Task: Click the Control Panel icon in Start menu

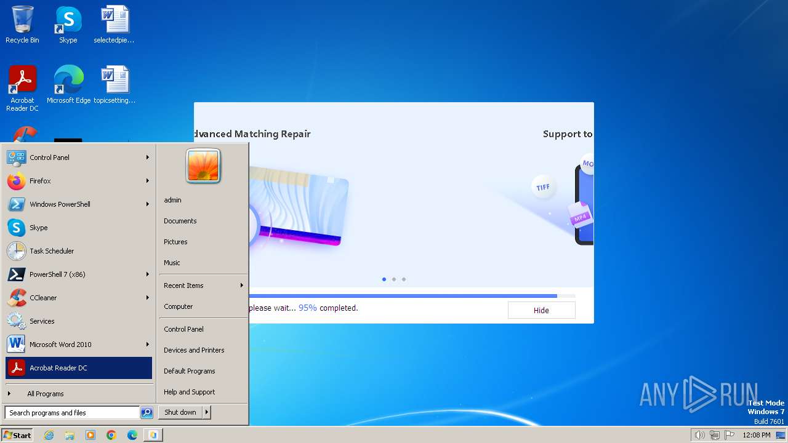Action: tap(16, 158)
